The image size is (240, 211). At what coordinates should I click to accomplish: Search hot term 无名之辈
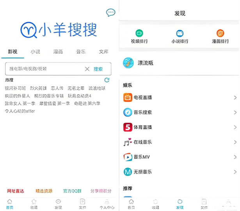76,88
